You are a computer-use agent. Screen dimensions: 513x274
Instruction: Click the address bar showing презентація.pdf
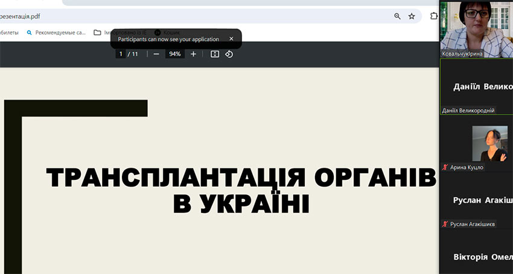pos(181,16)
